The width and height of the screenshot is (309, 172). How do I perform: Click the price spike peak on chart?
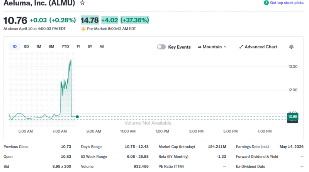coord(71,60)
